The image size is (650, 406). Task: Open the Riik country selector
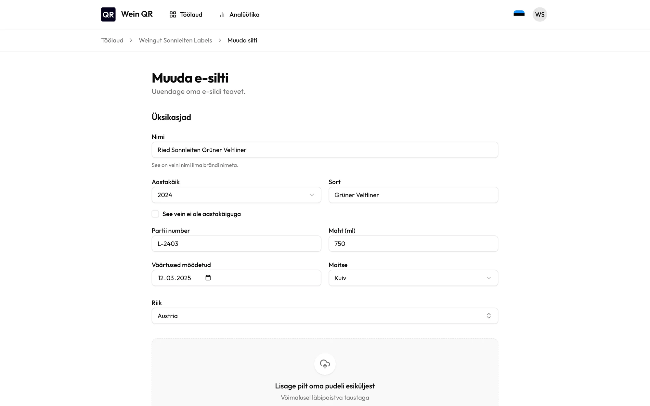pos(325,316)
